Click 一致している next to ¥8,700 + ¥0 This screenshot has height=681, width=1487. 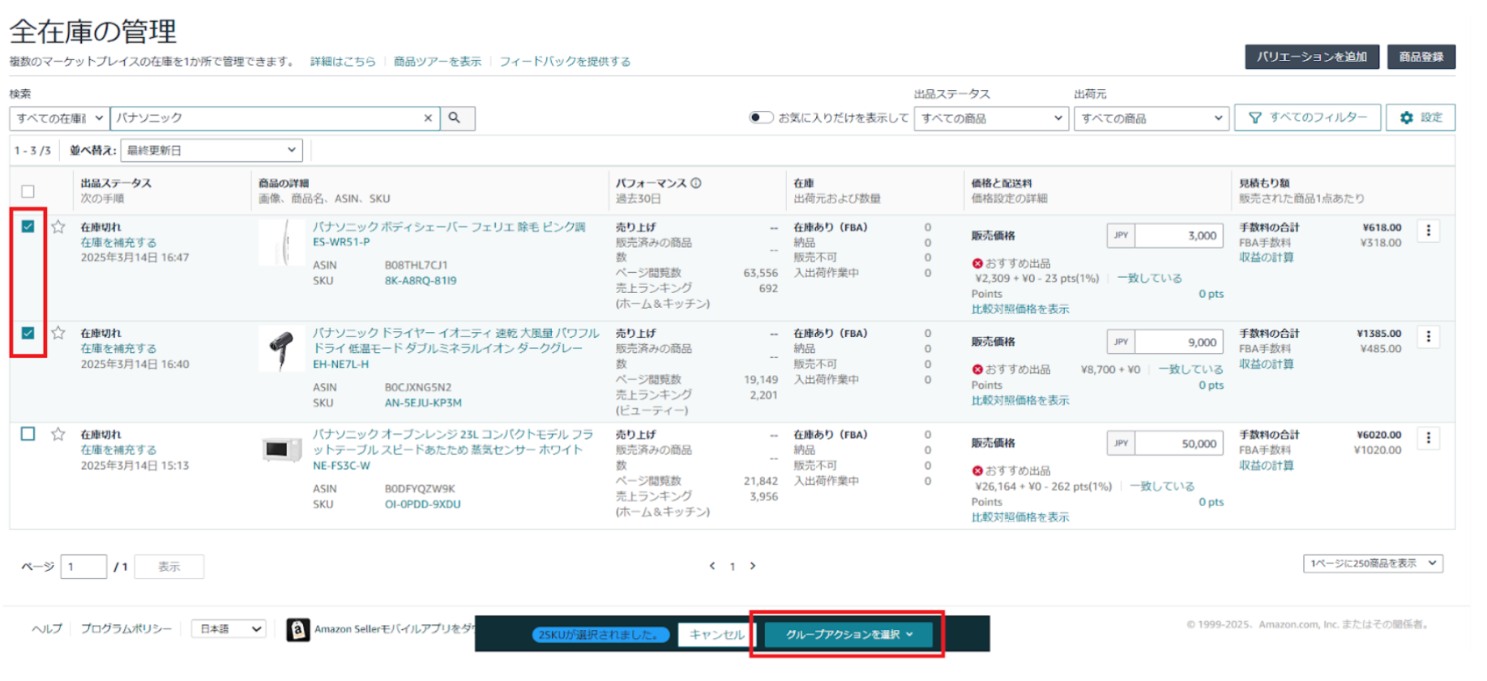(x=1190, y=369)
